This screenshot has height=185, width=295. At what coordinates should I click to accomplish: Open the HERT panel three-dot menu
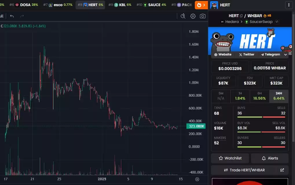289,5
